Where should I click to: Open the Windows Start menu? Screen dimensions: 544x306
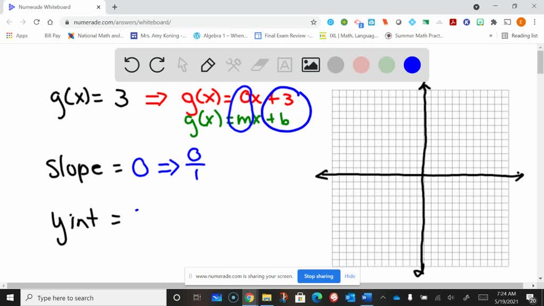pyautogui.click(x=10, y=297)
